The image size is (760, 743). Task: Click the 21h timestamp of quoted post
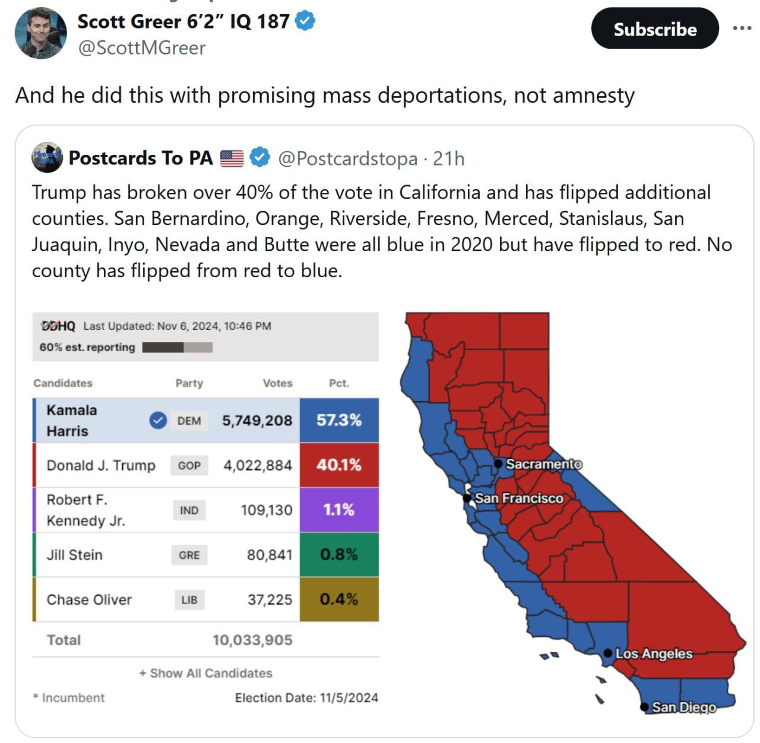click(x=448, y=158)
